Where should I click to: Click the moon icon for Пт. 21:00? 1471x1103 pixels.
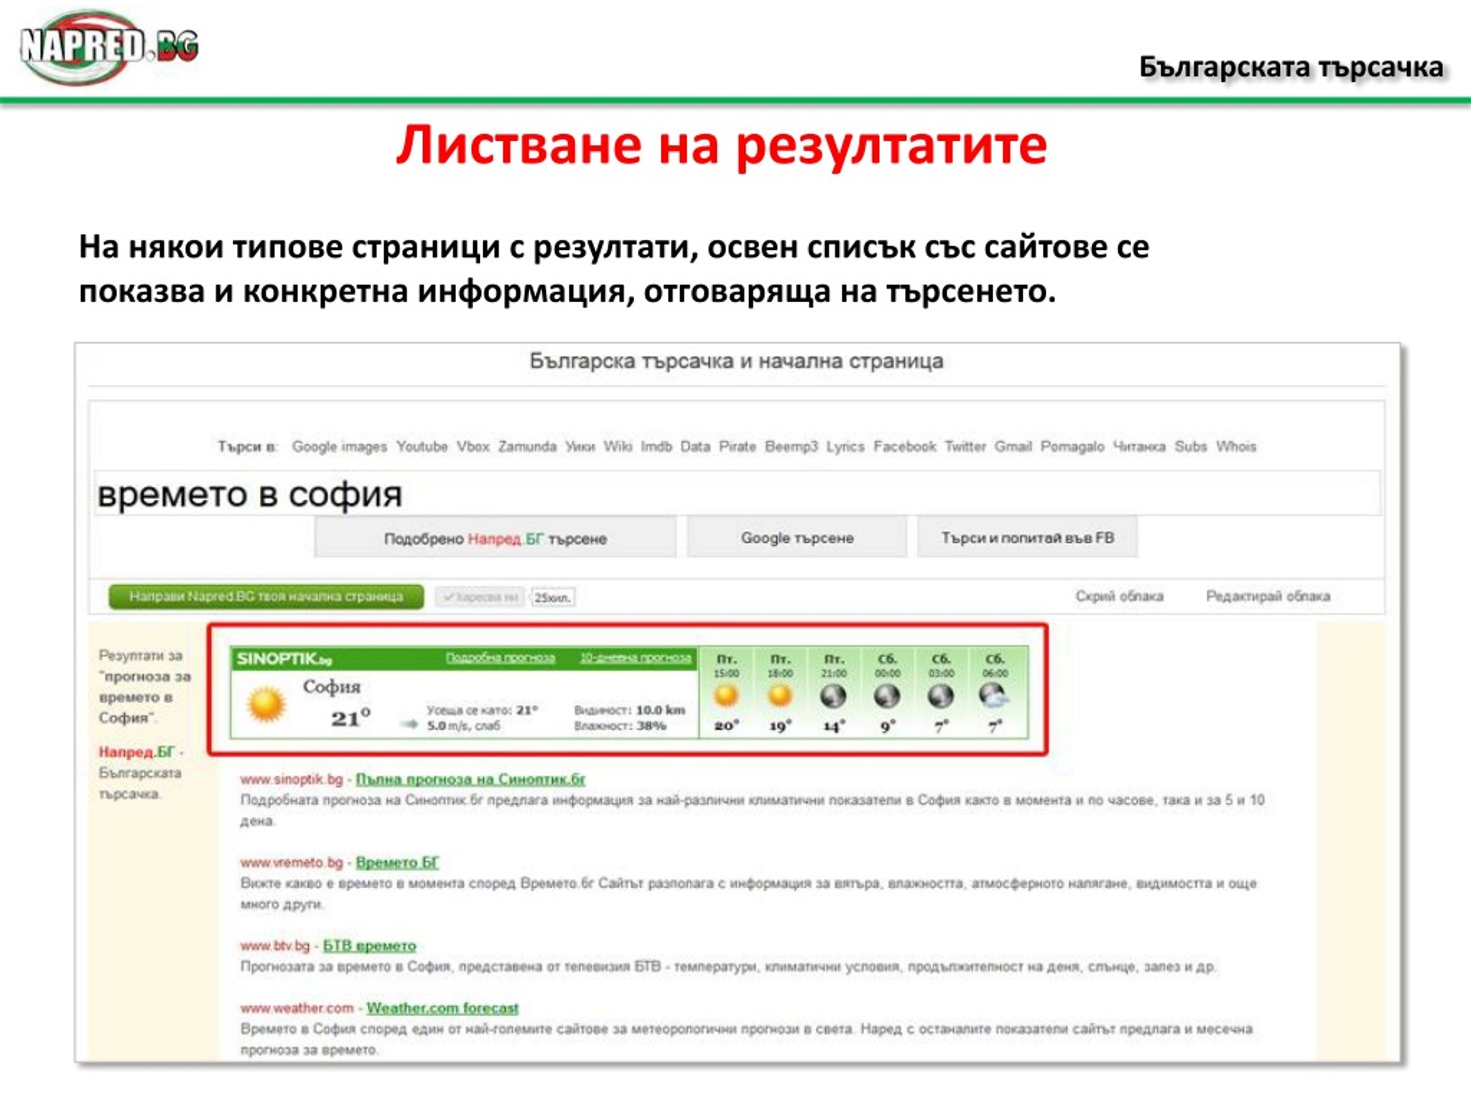833,696
